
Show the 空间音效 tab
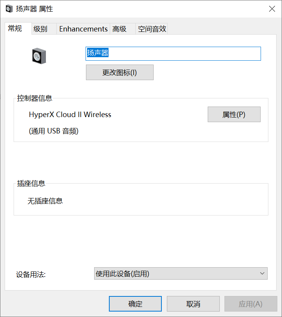point(152,29)
